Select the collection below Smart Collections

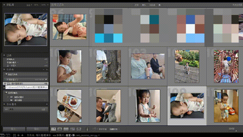[26, 100]
